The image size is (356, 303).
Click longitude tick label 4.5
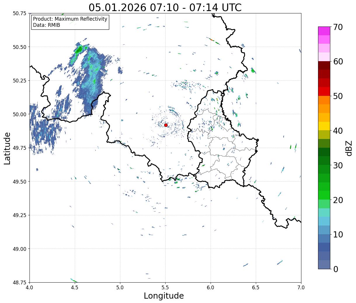pos(75,288)
